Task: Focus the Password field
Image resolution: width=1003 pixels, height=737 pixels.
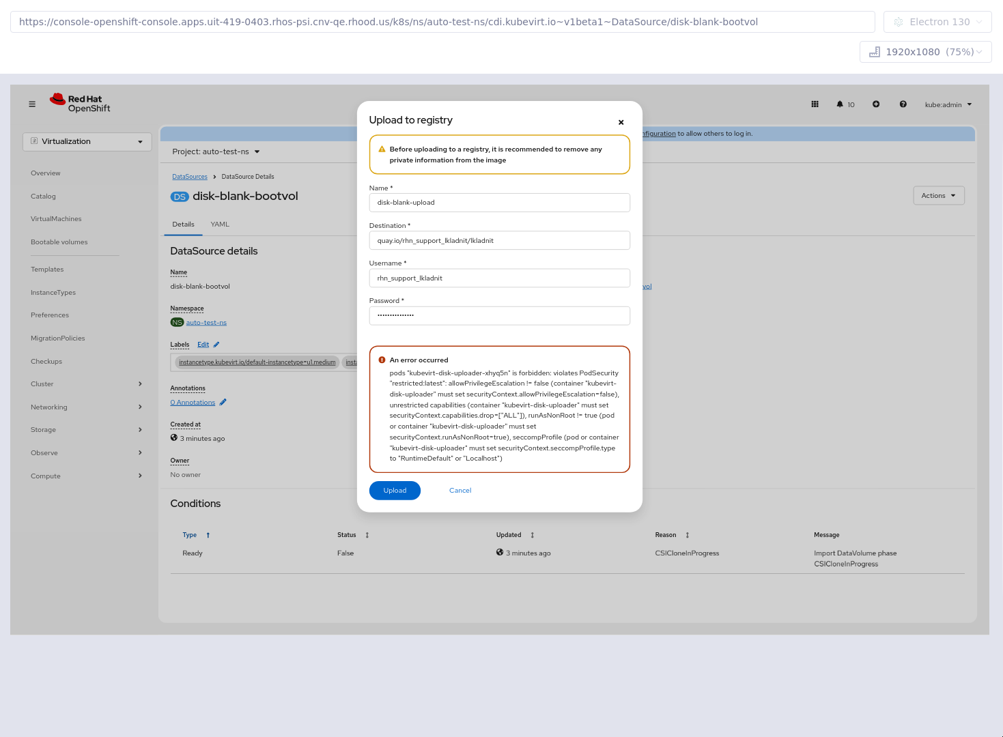Action: (x=500, y=316)
